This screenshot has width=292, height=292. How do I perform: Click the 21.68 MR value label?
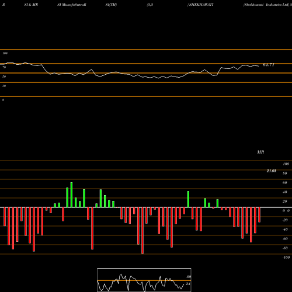pos(271,171)
